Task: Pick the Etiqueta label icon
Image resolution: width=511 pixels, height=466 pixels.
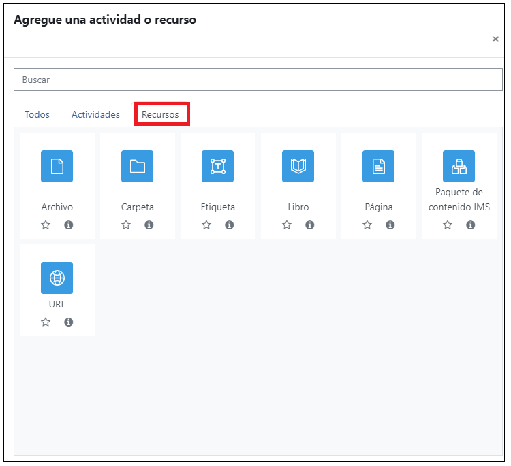Action: [218, 166]
